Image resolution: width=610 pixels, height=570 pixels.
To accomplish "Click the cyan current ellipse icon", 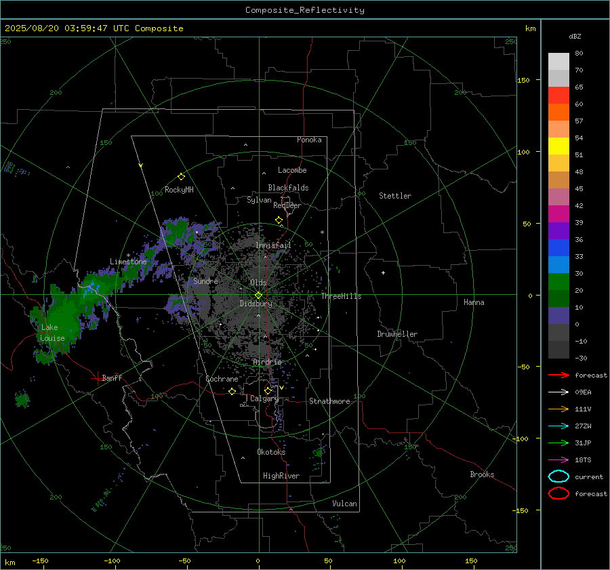I will pos(558,476).
